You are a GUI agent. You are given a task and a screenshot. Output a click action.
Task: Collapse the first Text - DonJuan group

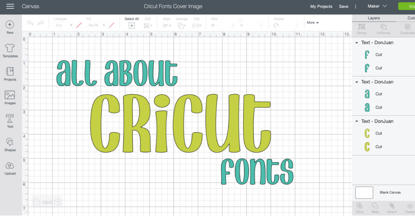click(x=357, y=43)
